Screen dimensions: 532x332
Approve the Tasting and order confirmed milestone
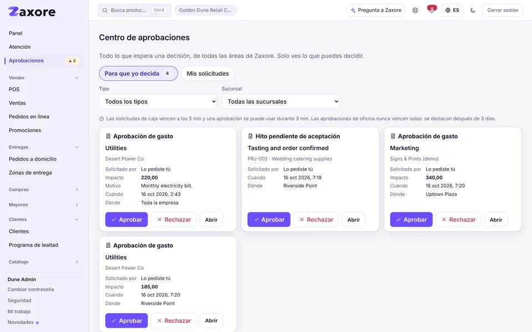point(269,220)
